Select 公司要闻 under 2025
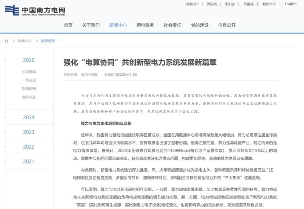 pyautogui.click(x=29, y=71)
